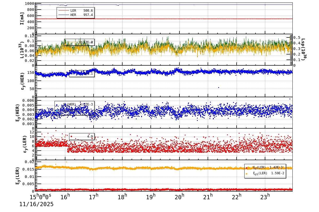Image resolution: width=319 pixels, height=212 pixels.
Task: Select the luminosity legend box in the second panel
Action: tap(79, 42)
